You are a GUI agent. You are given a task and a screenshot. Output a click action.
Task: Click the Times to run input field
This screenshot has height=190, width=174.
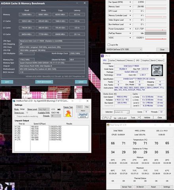[x=29, y=113]
